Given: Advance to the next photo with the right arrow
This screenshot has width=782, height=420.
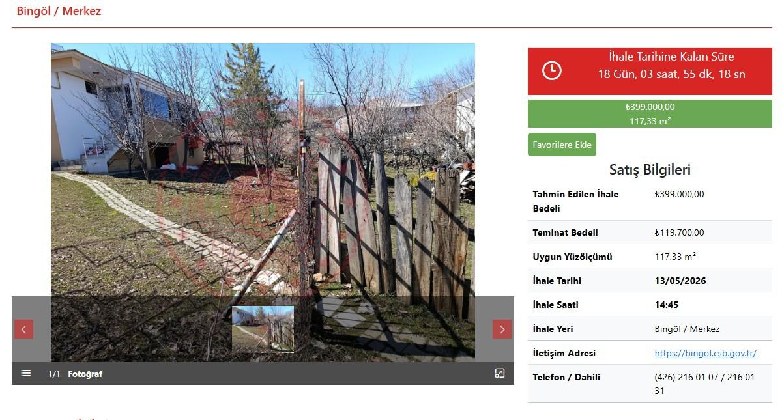Looking at the screenshot, I should pos(502,329).
